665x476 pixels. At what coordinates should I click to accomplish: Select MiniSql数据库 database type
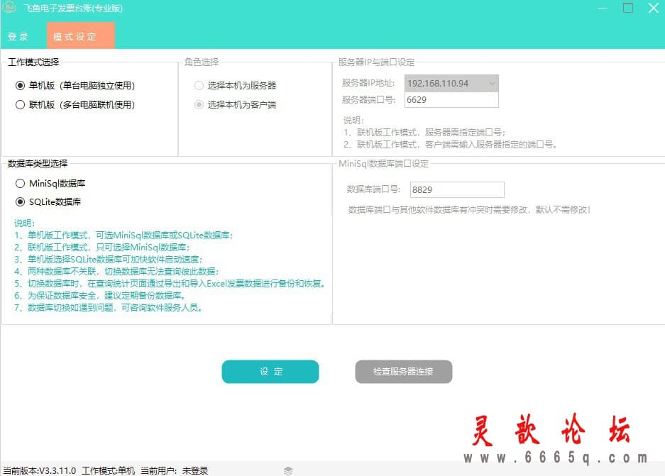pos(50,184)
